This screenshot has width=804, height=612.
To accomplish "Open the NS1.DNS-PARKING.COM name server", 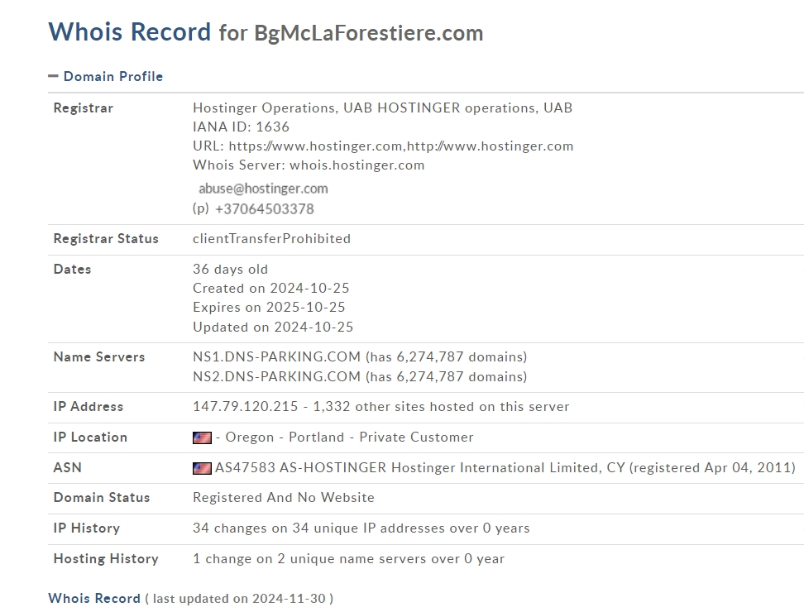I will tap(277, 356).
